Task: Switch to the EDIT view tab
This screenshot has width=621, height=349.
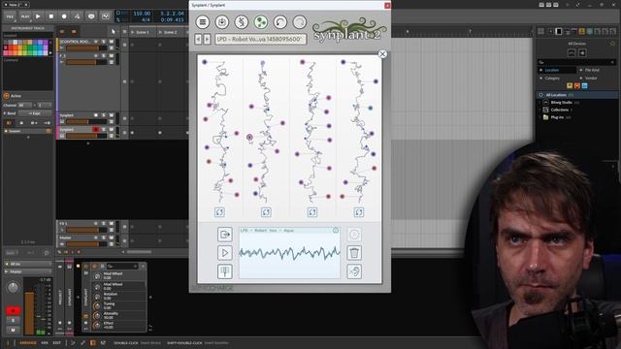Action: [x=57, y=343]
